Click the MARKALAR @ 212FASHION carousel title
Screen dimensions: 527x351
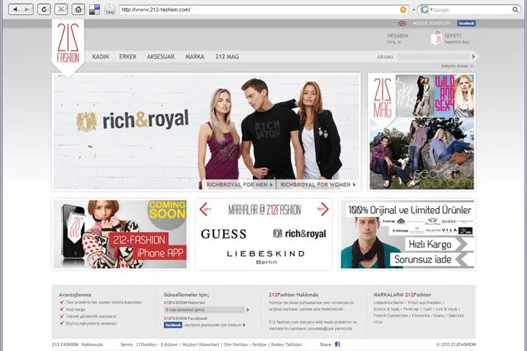pyautogui.click(x=265, y=210)
